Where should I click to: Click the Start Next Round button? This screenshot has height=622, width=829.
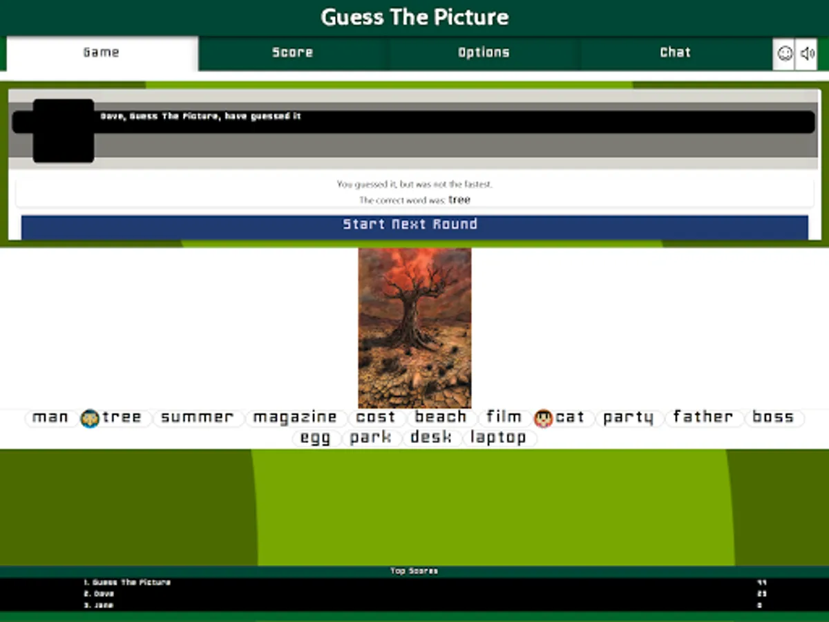(414, 227)
